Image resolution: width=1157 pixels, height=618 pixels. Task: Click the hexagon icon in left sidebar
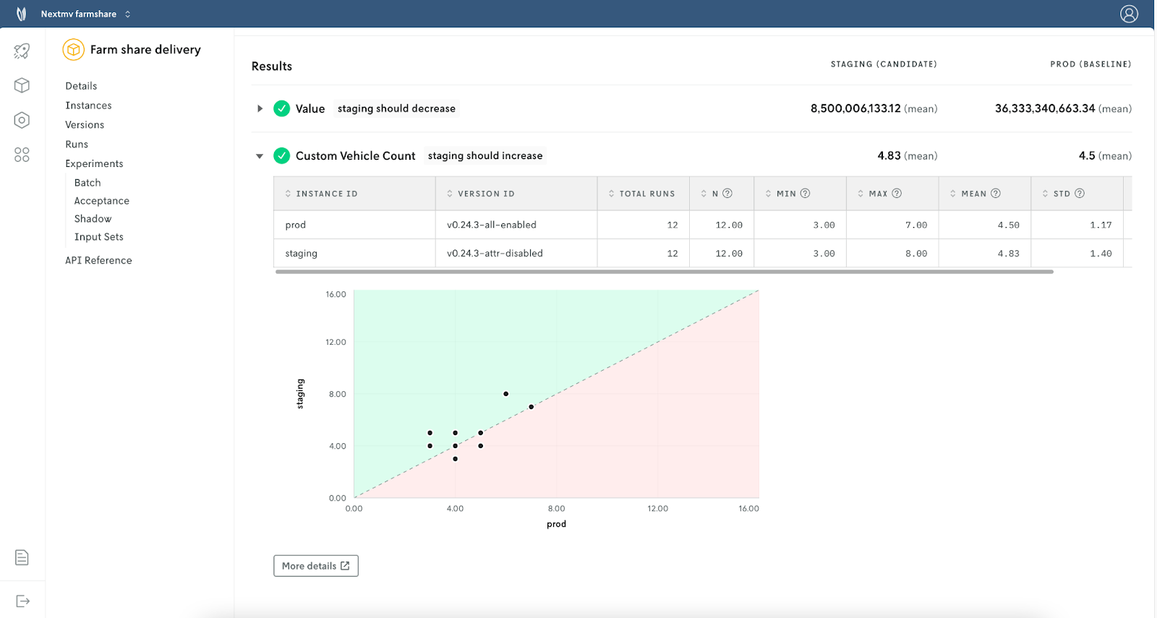pos(22,120)
